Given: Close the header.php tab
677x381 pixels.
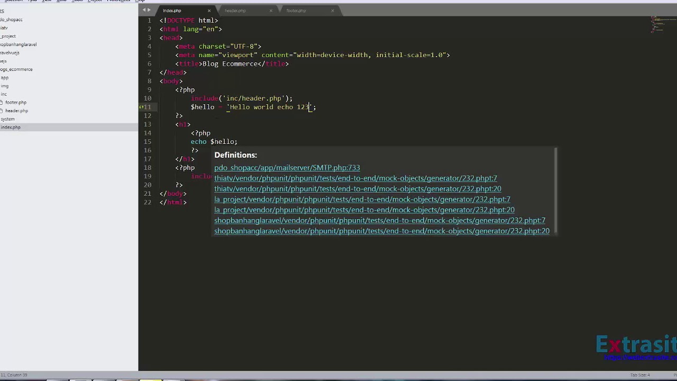Looking at the screenshot, I should (x=271, y=11).
